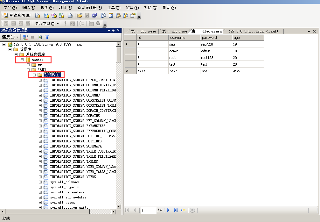Open the Registered Servers window icon
This screenshot has width=320, height=222.
pyautogui.click(x=103, y=15)
